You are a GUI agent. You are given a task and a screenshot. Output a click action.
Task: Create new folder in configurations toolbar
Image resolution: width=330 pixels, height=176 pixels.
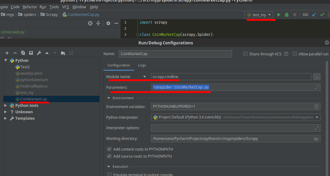[x=63, y=53]
